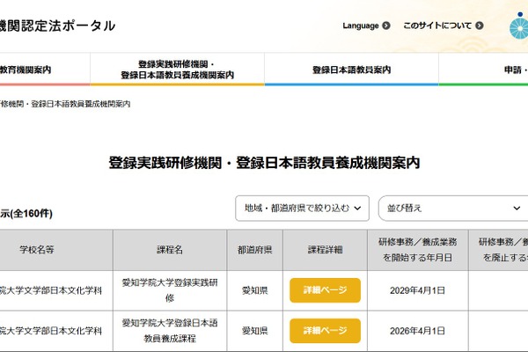Click the chevron in the 並び替え box

point(517,209)
